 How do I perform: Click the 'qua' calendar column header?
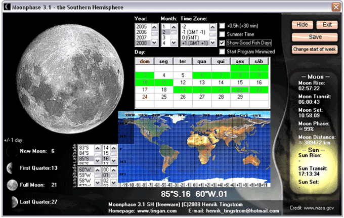click(x=202, y=62)
